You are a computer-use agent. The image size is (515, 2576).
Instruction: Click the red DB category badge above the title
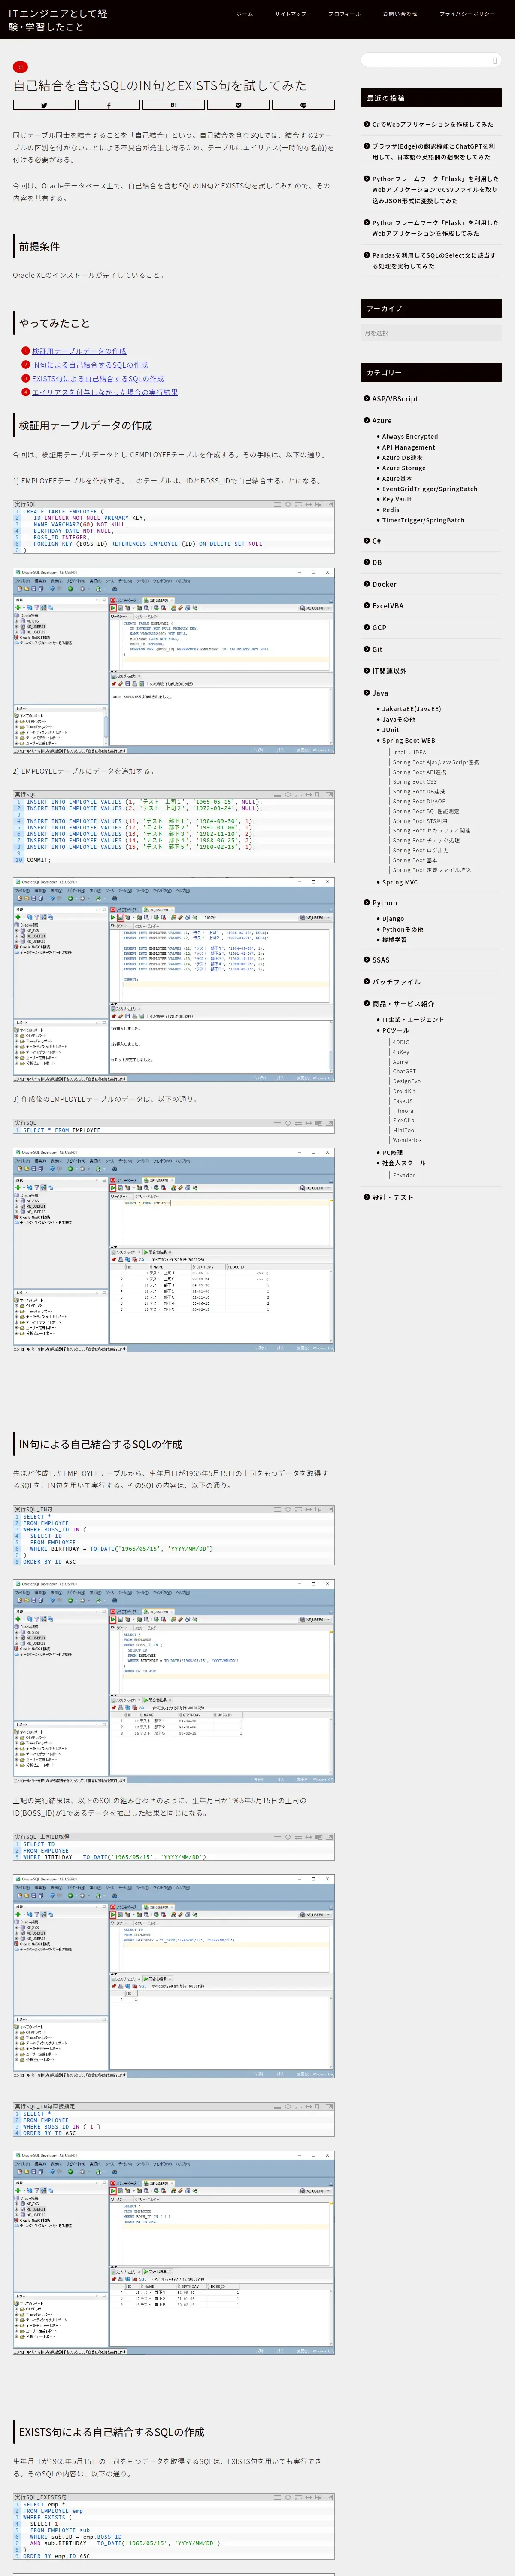(x=20, y=67)
